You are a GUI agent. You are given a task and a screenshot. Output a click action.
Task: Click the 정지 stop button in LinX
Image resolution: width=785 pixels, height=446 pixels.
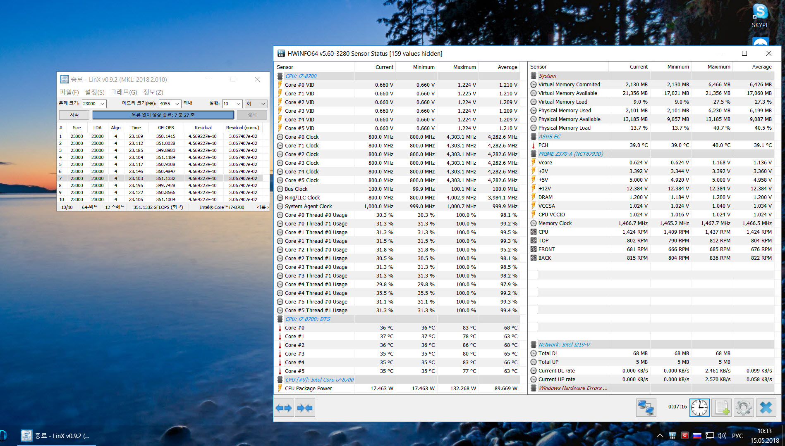point(252,115)
